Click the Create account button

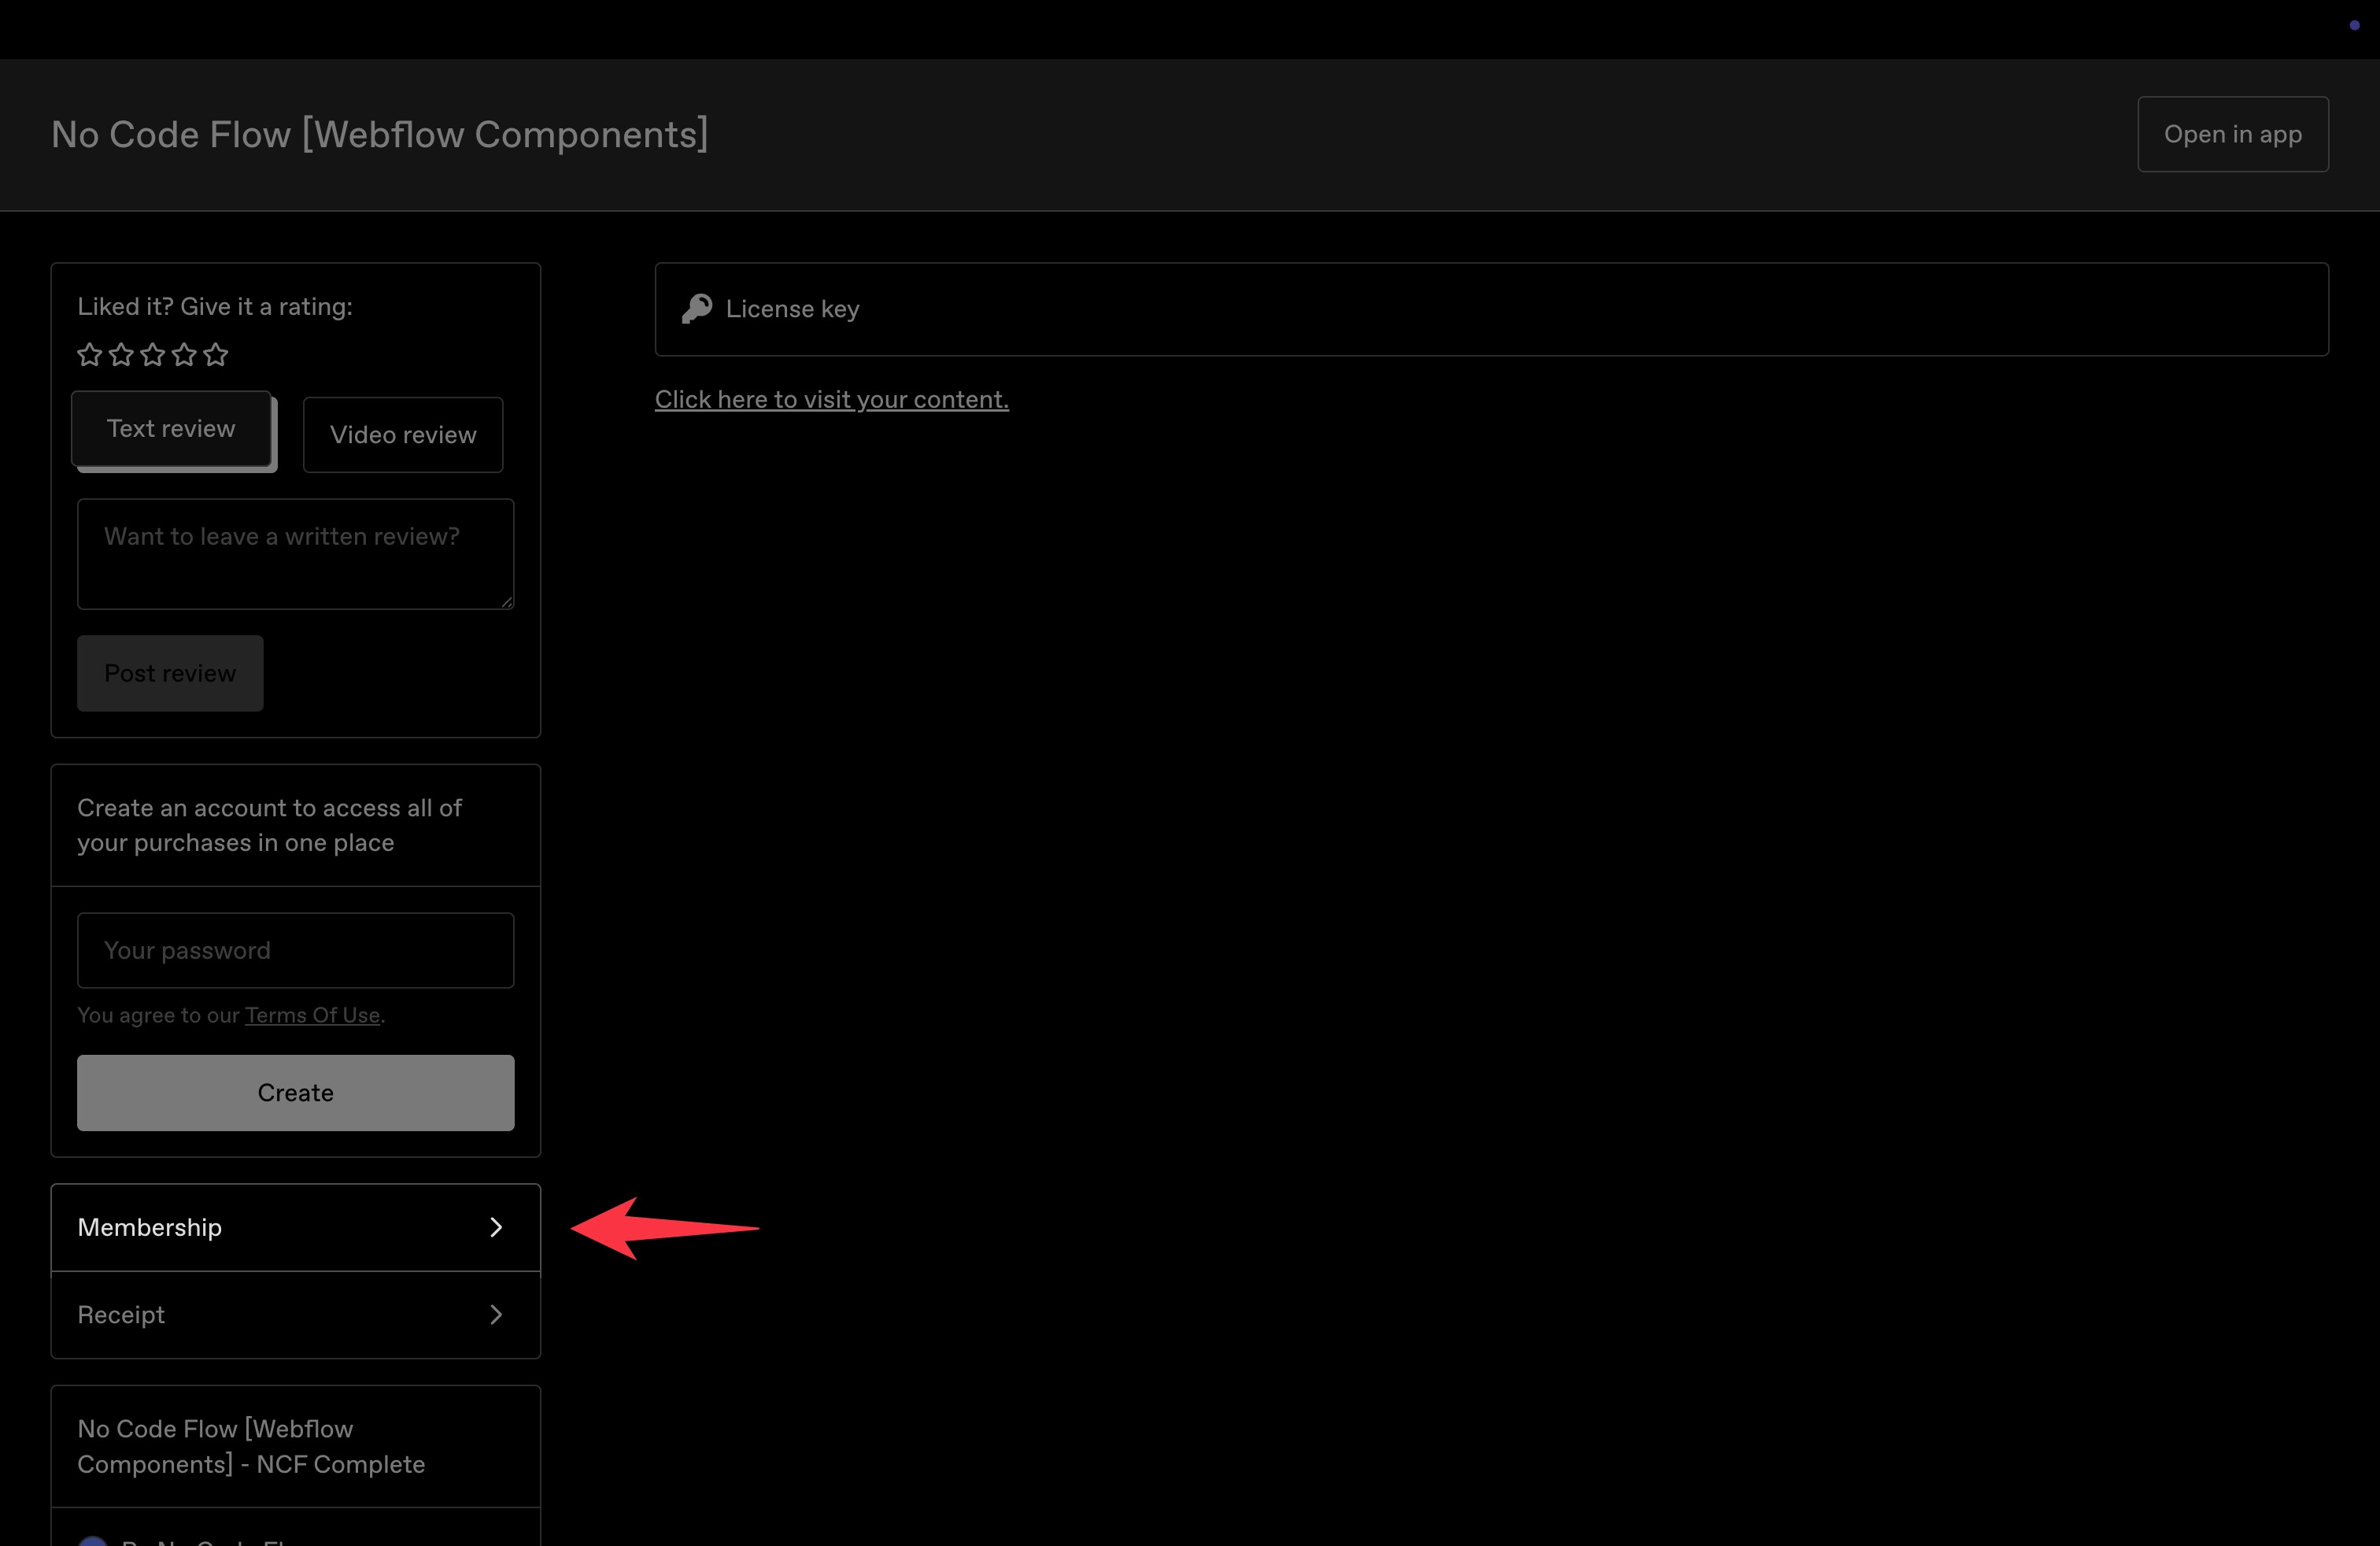[x=296, y=1093]
